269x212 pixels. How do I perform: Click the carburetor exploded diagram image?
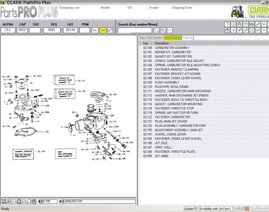68,117
